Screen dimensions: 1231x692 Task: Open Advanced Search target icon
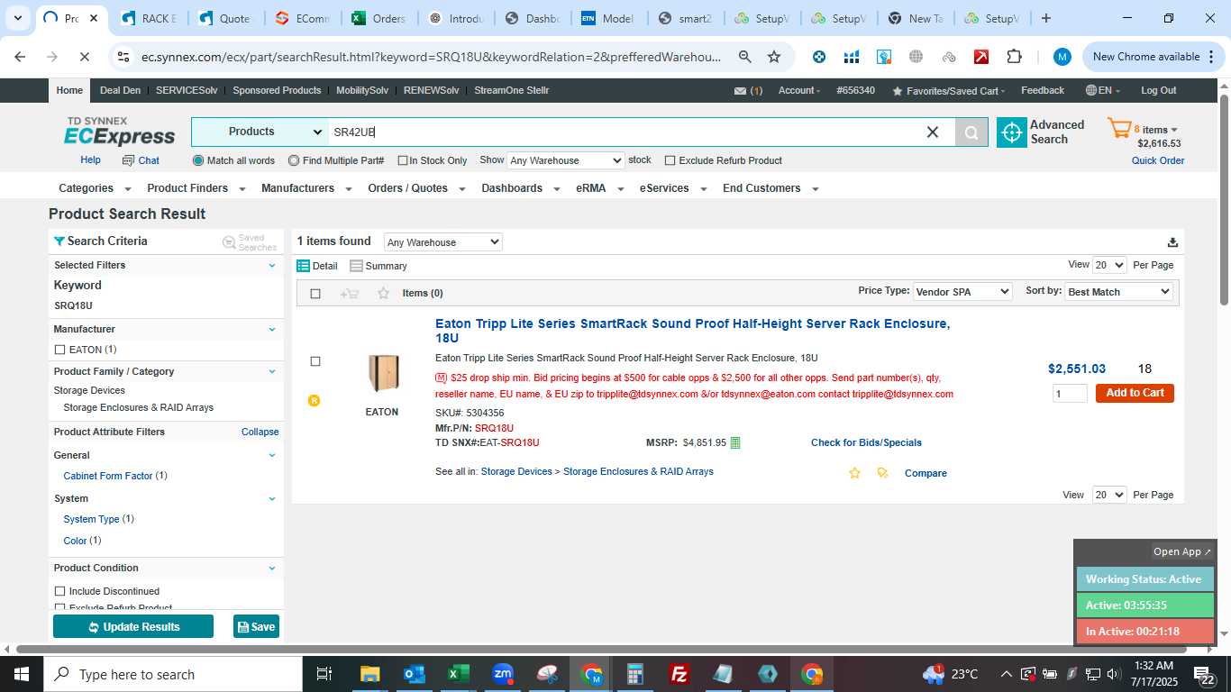pos(1012,132)
